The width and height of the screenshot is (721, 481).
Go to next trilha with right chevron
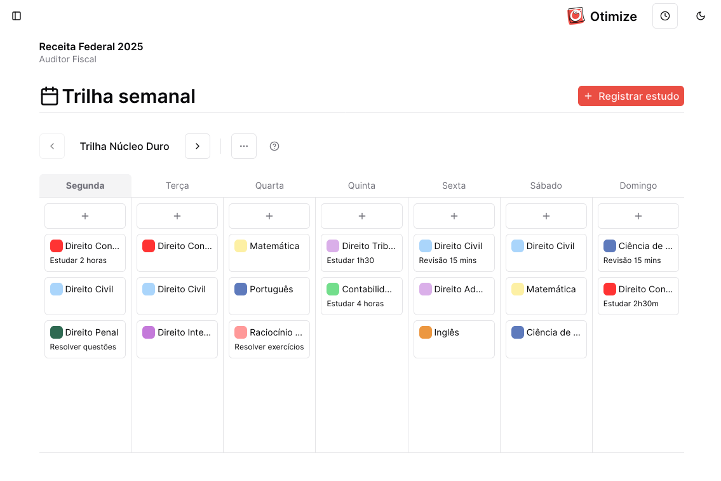click(x=198, y=146)
